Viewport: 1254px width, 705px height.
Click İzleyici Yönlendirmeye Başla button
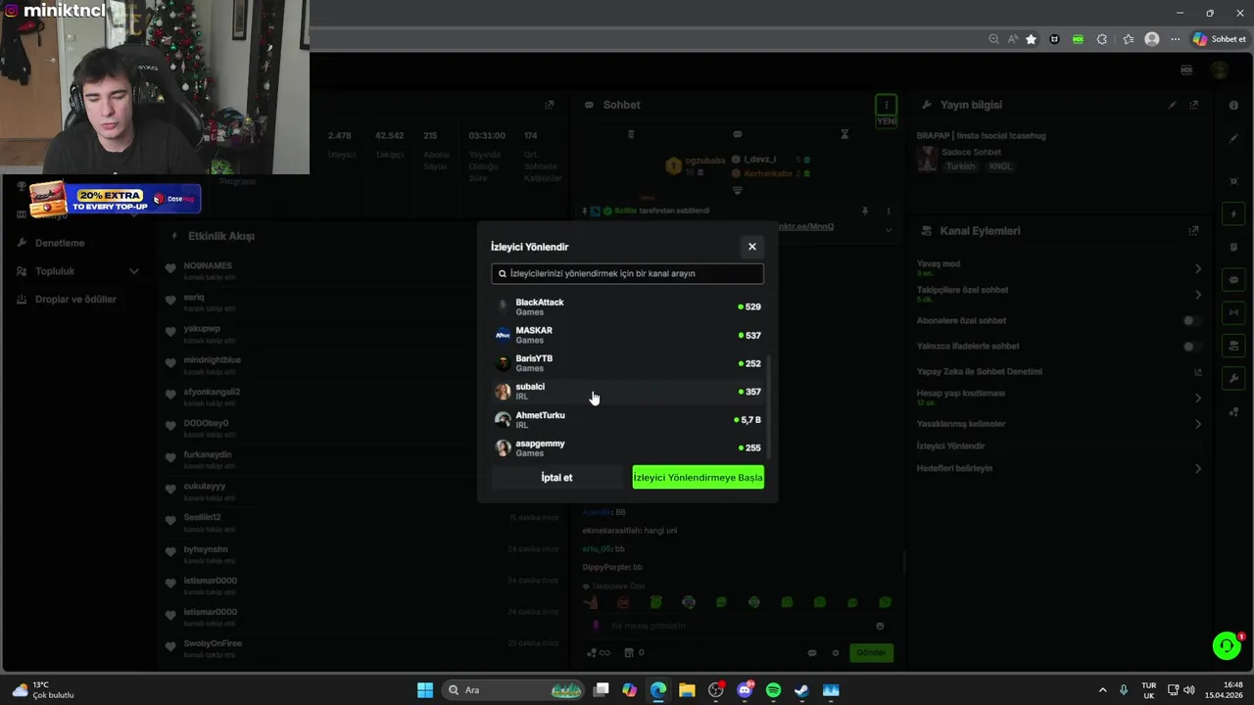pyautogui.click(x=698, y=478)
